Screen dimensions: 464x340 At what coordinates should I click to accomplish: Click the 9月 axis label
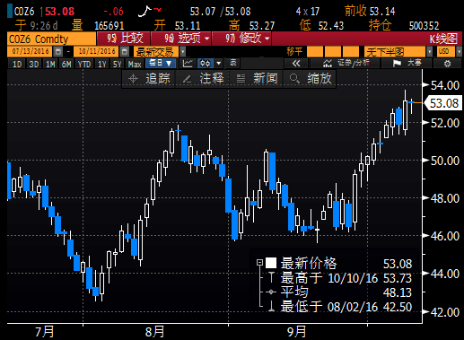tap(297, 332)
